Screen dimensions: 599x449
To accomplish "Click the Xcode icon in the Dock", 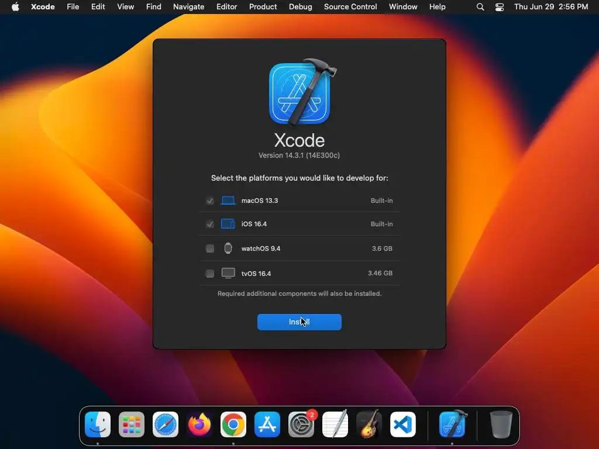I will point(453,423).
